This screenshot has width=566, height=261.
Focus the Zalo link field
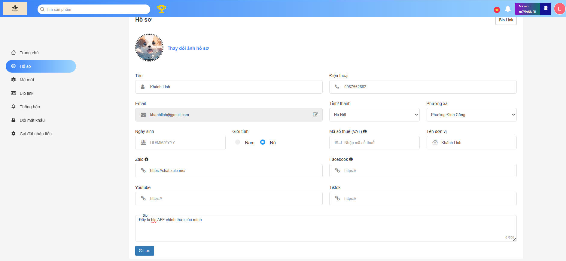tap(229, 170)
